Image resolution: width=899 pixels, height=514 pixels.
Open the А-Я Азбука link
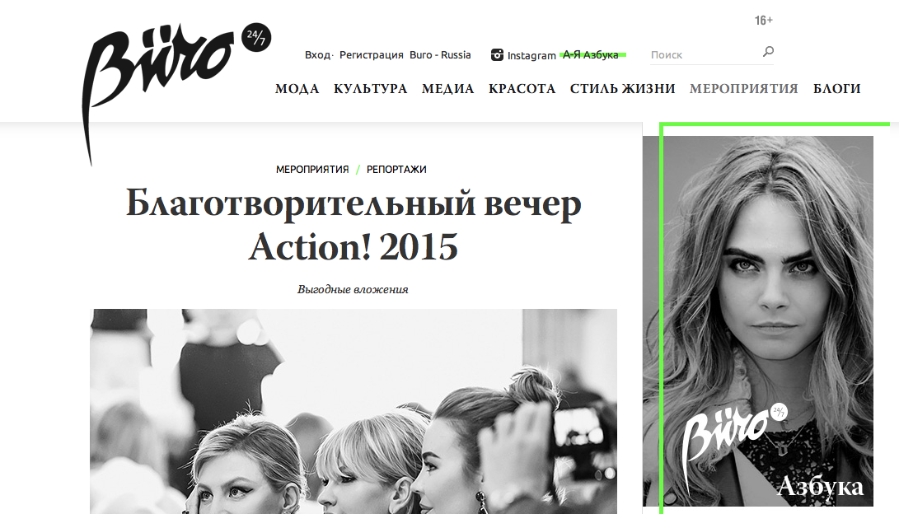pos(591,55)
